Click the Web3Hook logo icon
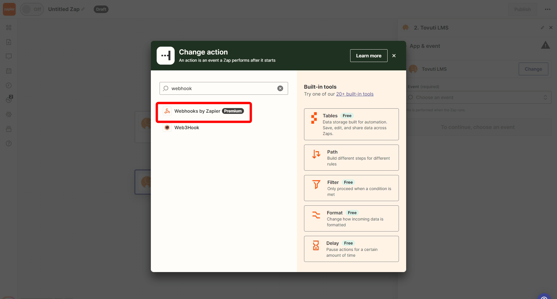The width and height of the screenshot is (557, 299). pos(167,127)
